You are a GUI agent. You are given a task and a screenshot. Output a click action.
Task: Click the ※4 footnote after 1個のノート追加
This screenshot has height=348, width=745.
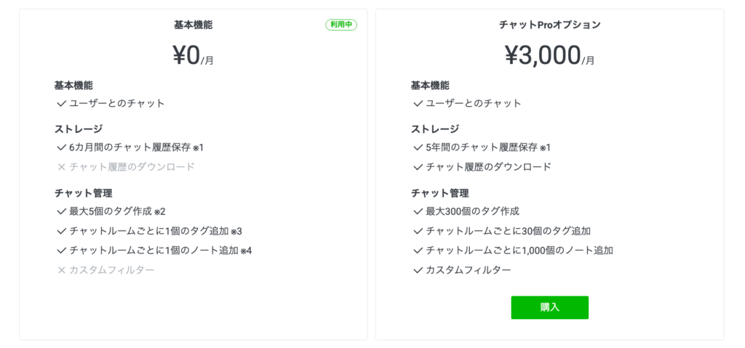point(246,251)
